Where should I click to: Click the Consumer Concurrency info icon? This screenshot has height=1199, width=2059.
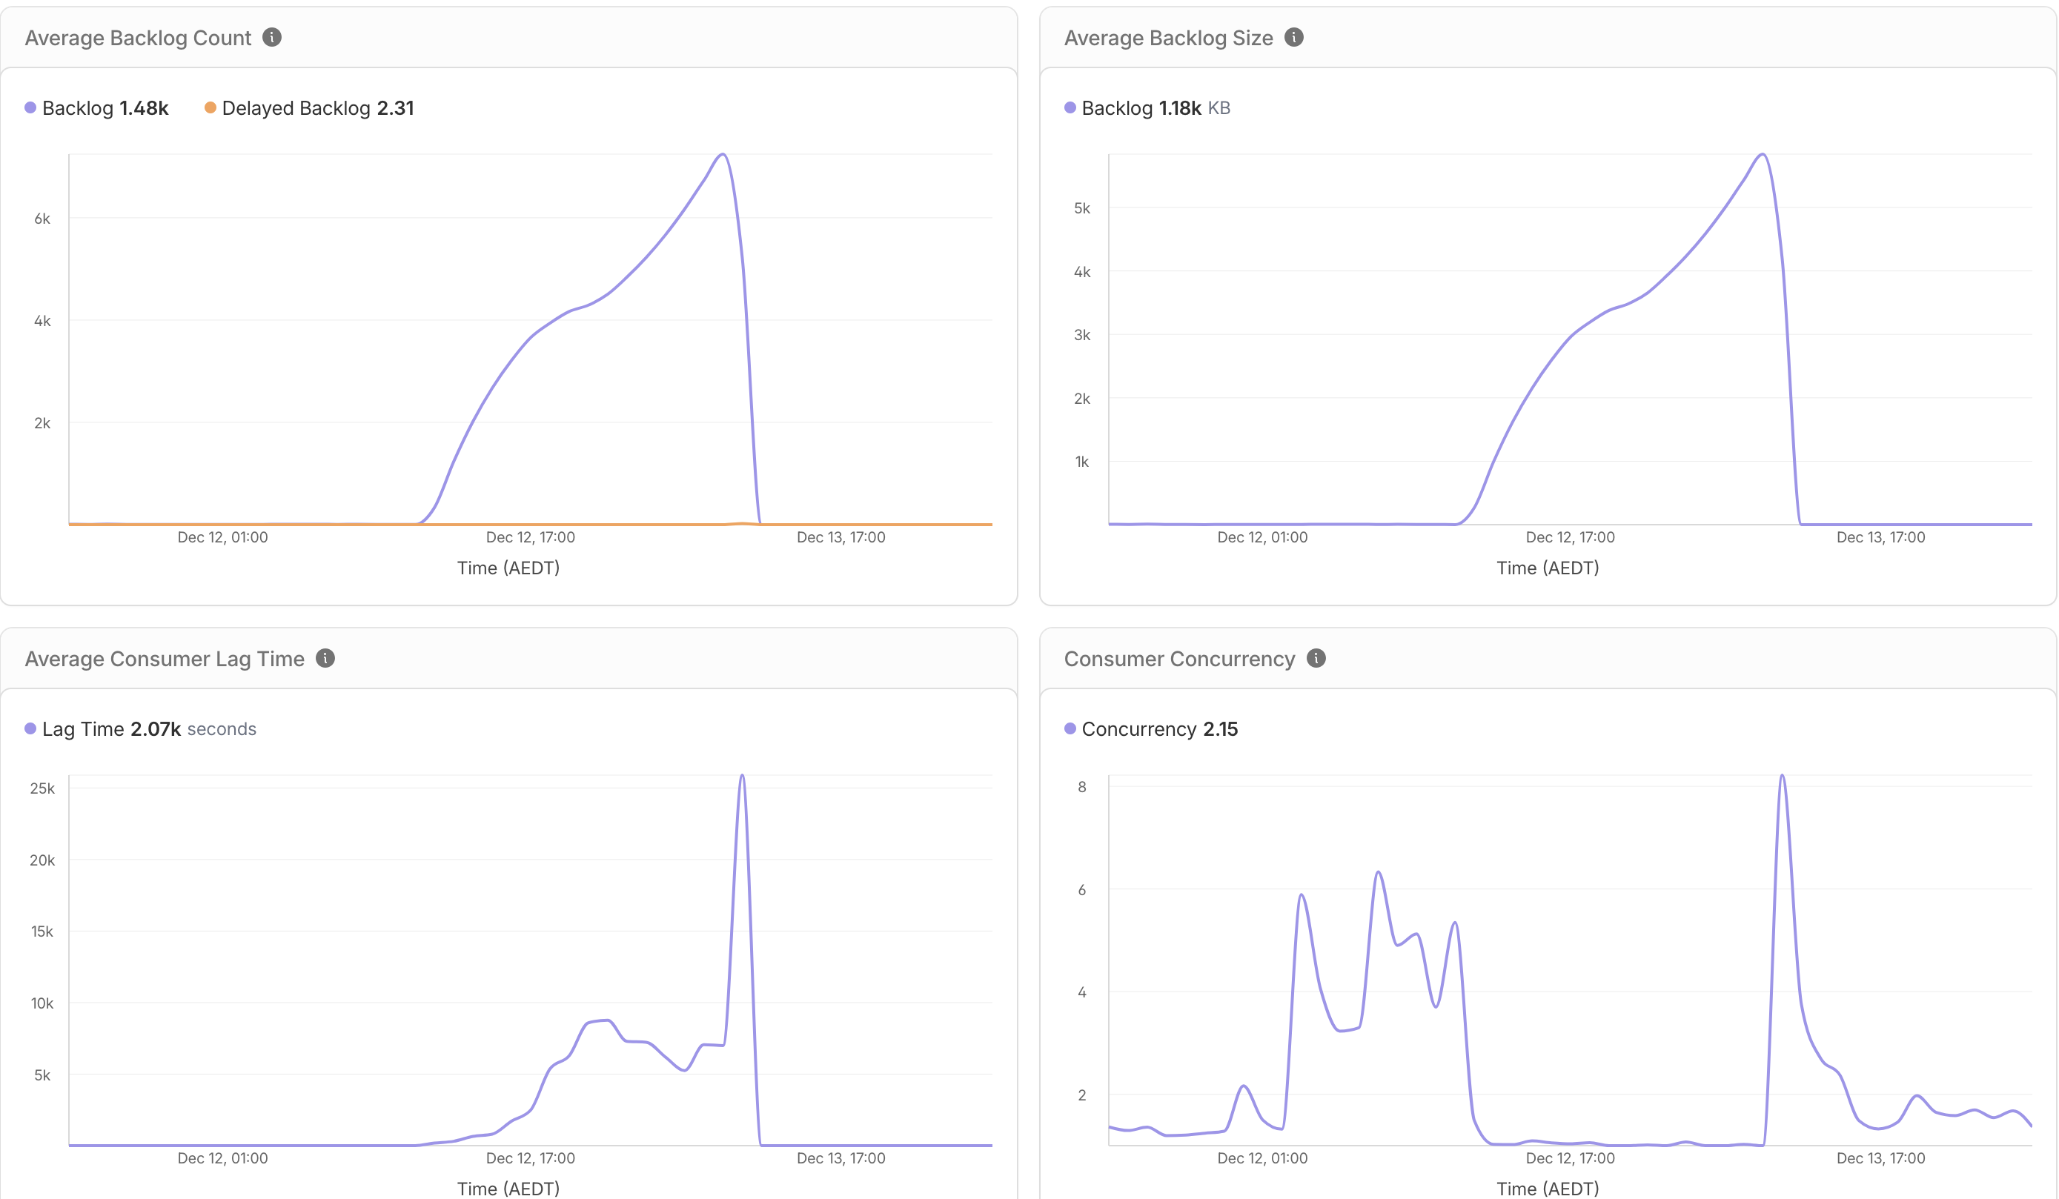click(1316, 658)
